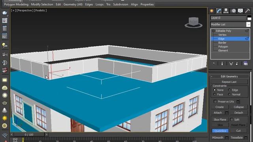Click the Create button in Edit Geometry
Screen dimensions: 253x142
220,107
